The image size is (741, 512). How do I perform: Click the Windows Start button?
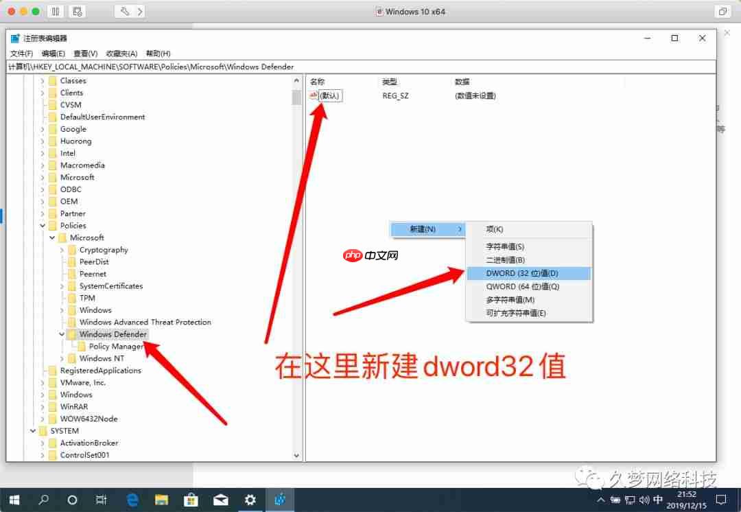pyautogui.click(x=13, y=500)
